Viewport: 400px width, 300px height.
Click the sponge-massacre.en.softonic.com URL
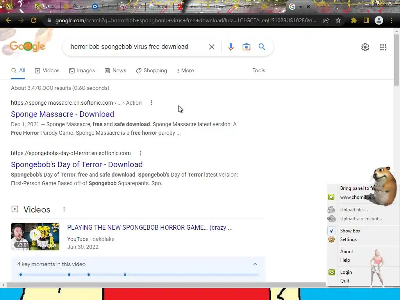coord(62,103)
